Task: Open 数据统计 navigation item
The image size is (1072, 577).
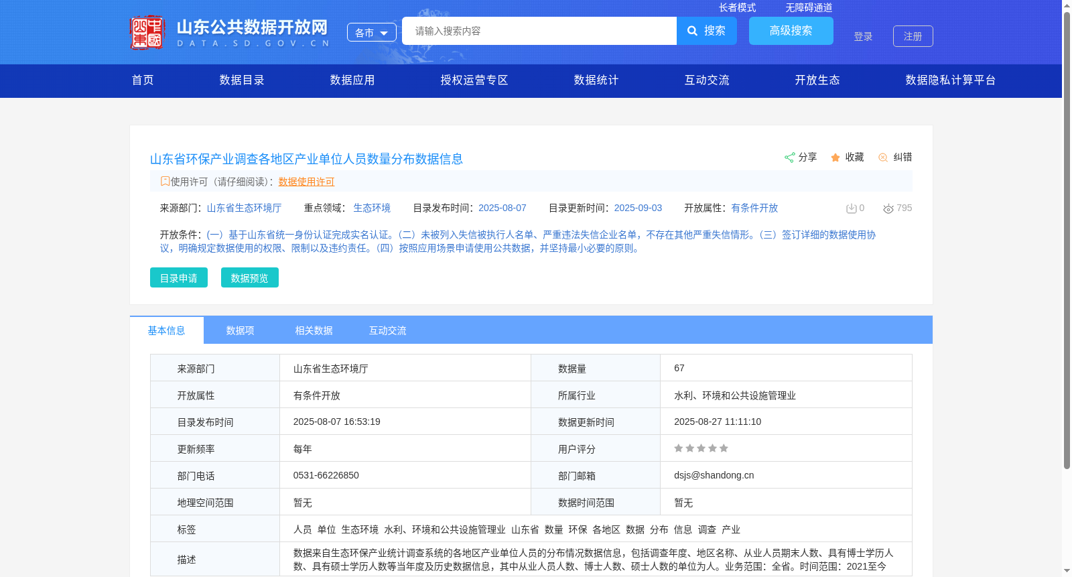Action: [x=596, y=80]
